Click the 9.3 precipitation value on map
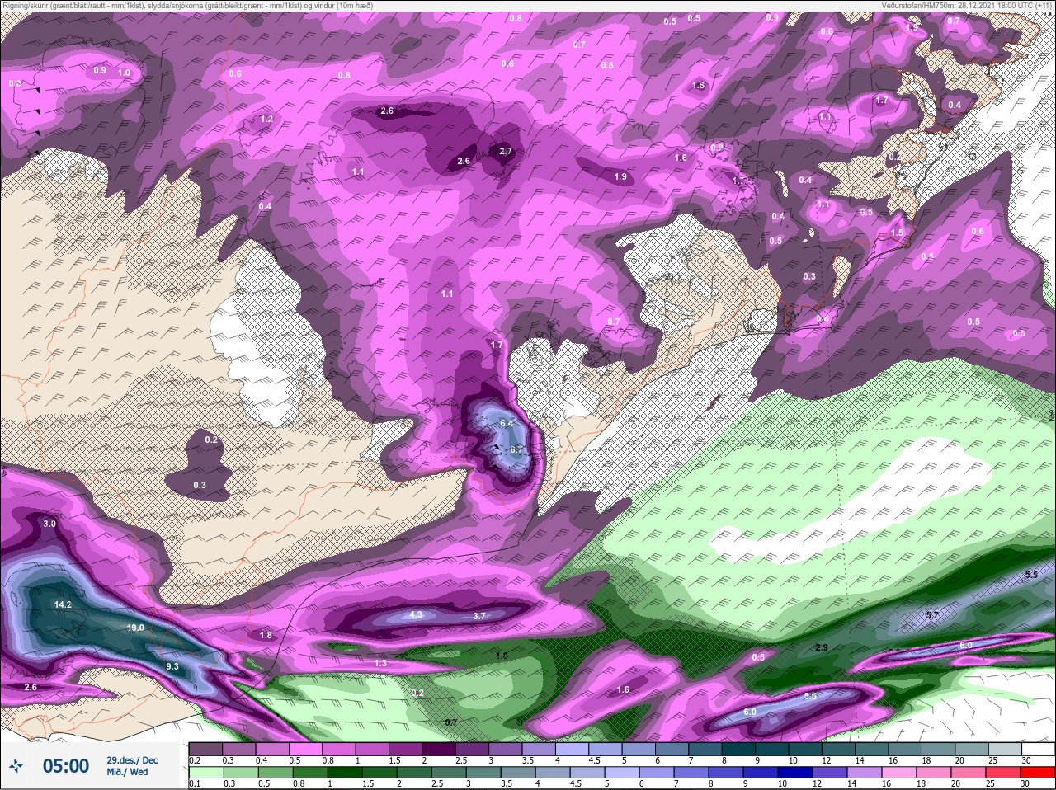The height and width of the screenshot is (790, 1056). 172,666
